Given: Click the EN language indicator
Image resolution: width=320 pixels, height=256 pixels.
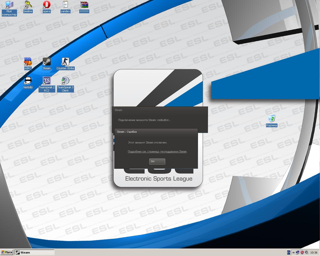Looking at the screenshot, I should (289, 252).
